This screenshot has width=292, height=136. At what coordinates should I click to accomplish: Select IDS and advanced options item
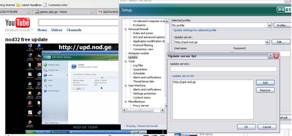[149, 37]
